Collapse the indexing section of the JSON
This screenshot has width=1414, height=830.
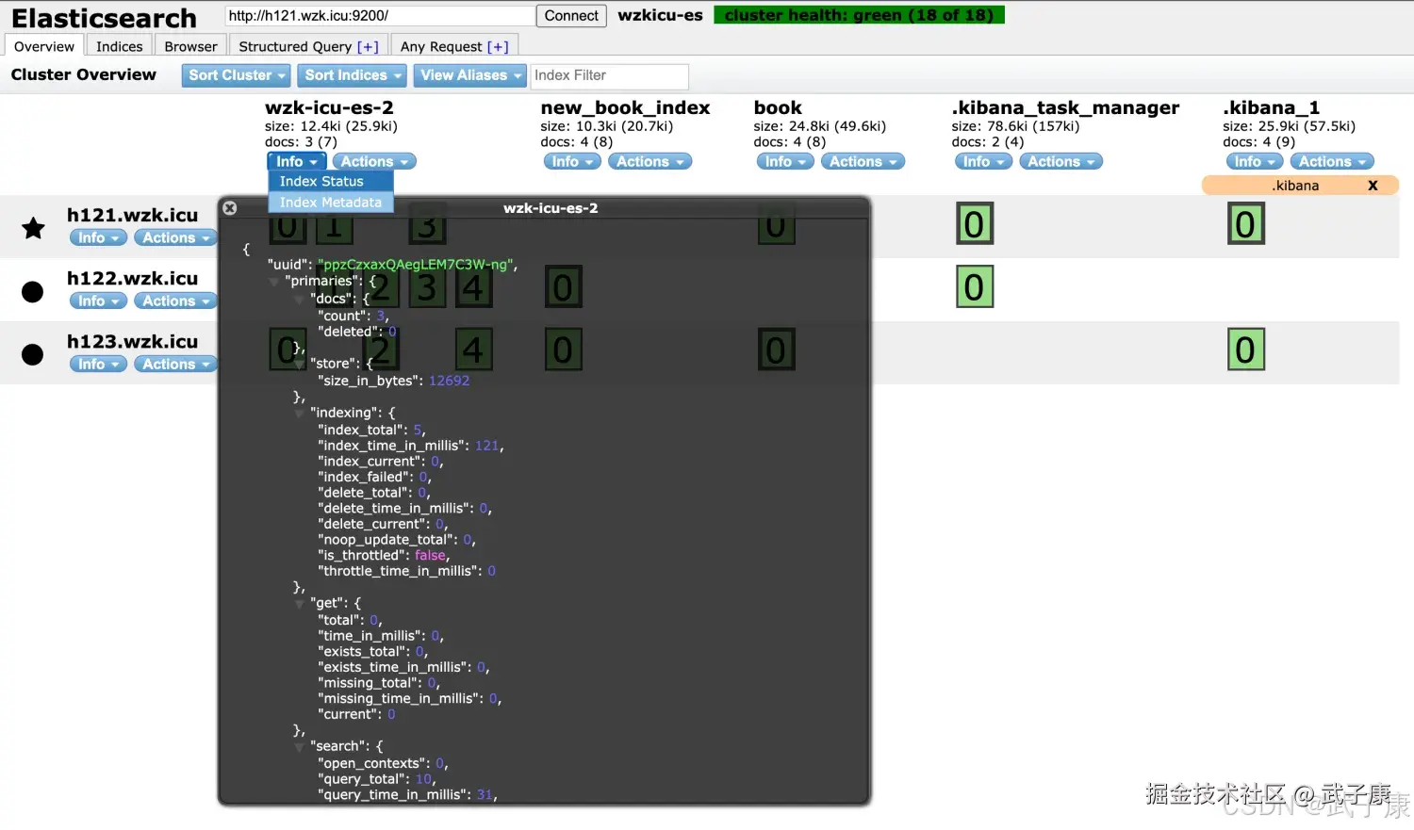[x=299, y=413]
